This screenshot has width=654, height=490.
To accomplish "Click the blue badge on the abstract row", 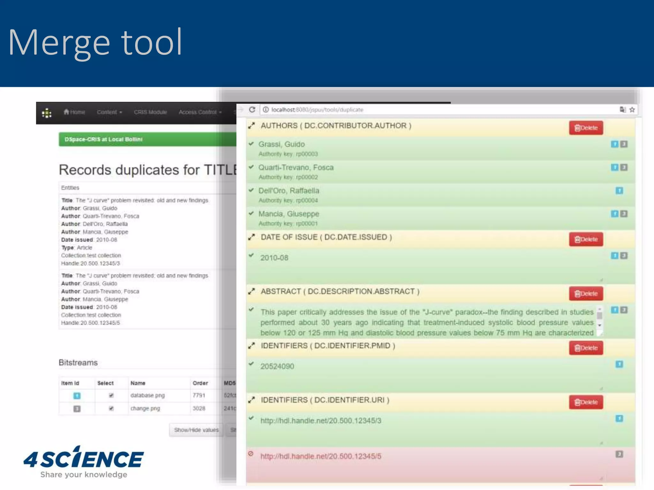I will click(x=615, y=310).
